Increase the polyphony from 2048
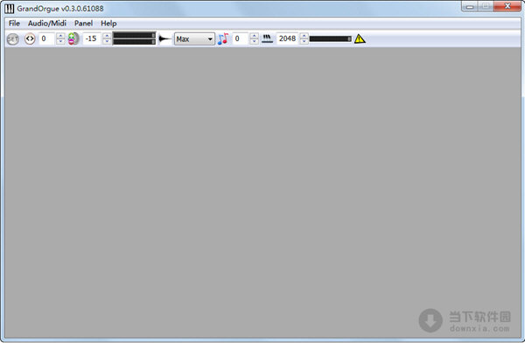The image size is (525, 343). (x=304, y=36)
